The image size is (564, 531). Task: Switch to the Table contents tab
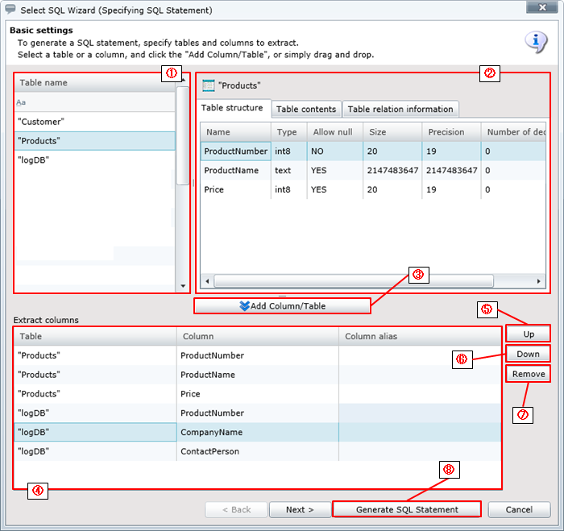click(x=307, y=110)
